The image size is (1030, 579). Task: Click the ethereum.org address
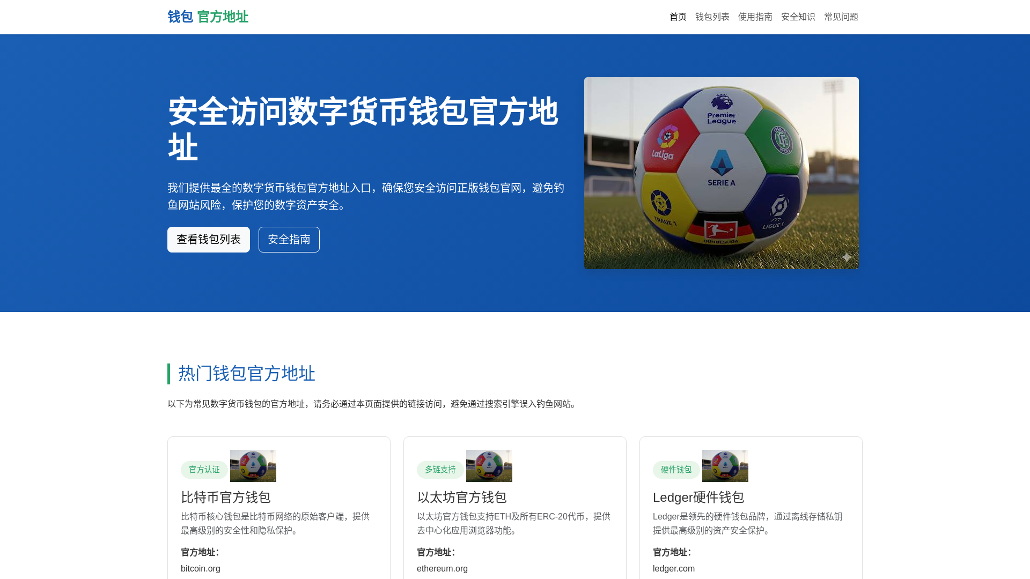click(x=442, y=569)
